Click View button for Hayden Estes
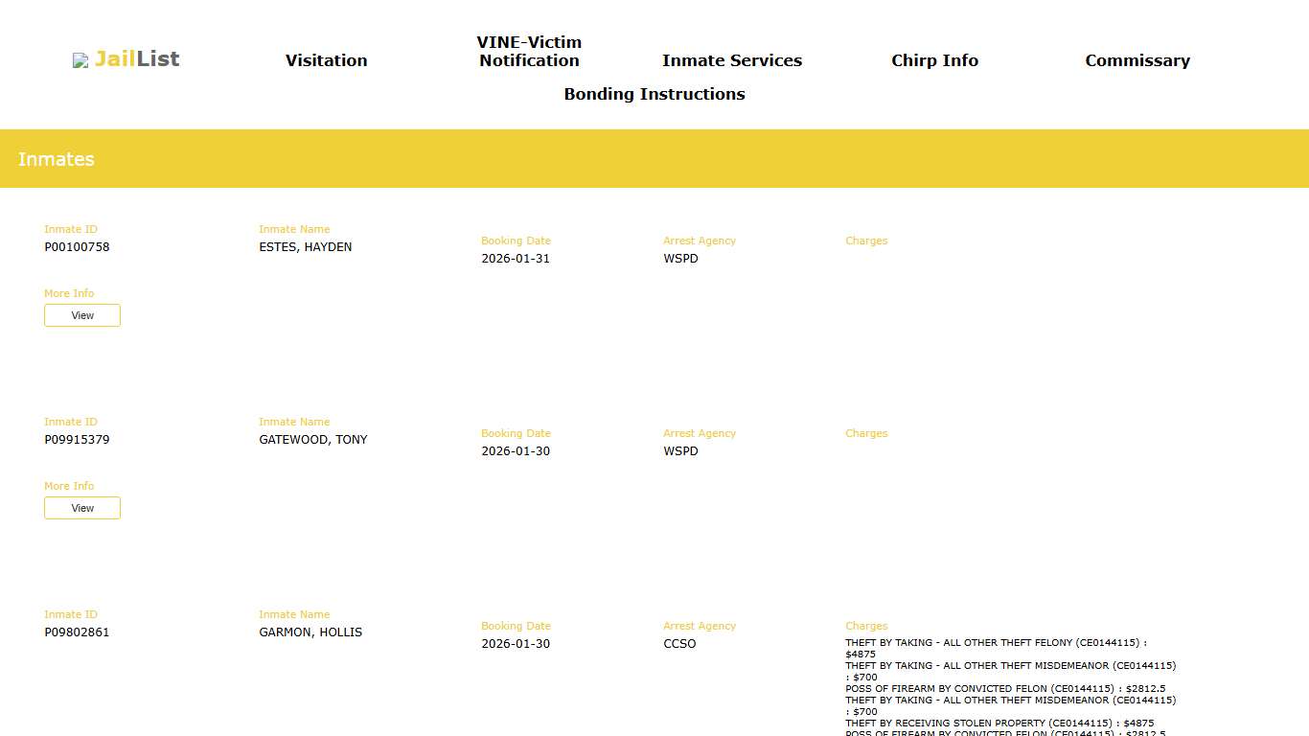Viewport: 1309px width, 736px height. click(x=82, y=315)
